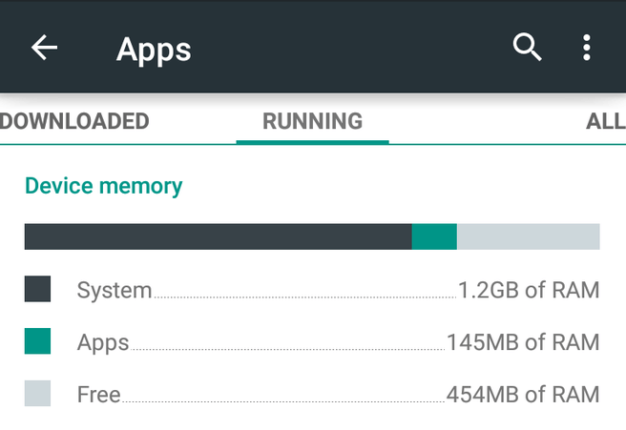Click the dark System color swatch

[x=37, y=290]
